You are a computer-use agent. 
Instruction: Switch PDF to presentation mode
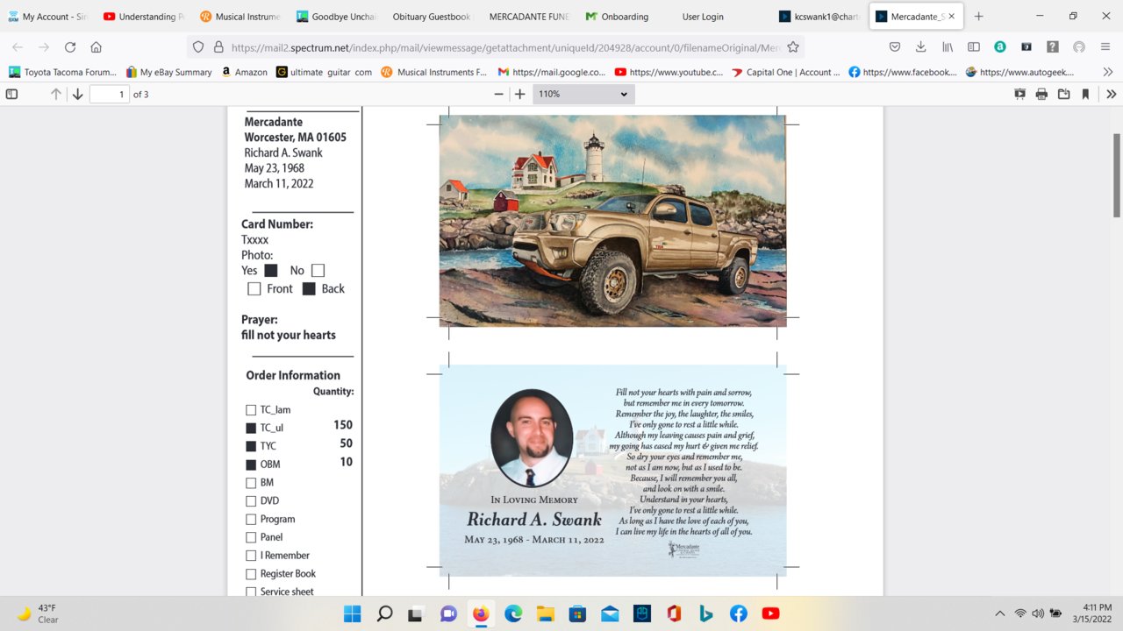coord(1019,94)
